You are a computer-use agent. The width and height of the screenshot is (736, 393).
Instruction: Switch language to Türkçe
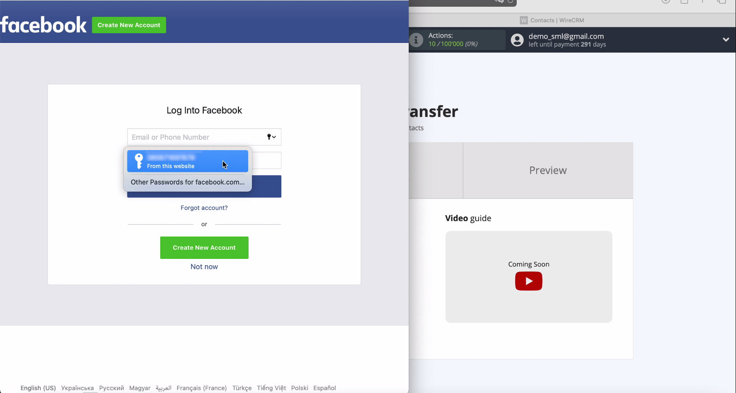click(x=242, y=388)
